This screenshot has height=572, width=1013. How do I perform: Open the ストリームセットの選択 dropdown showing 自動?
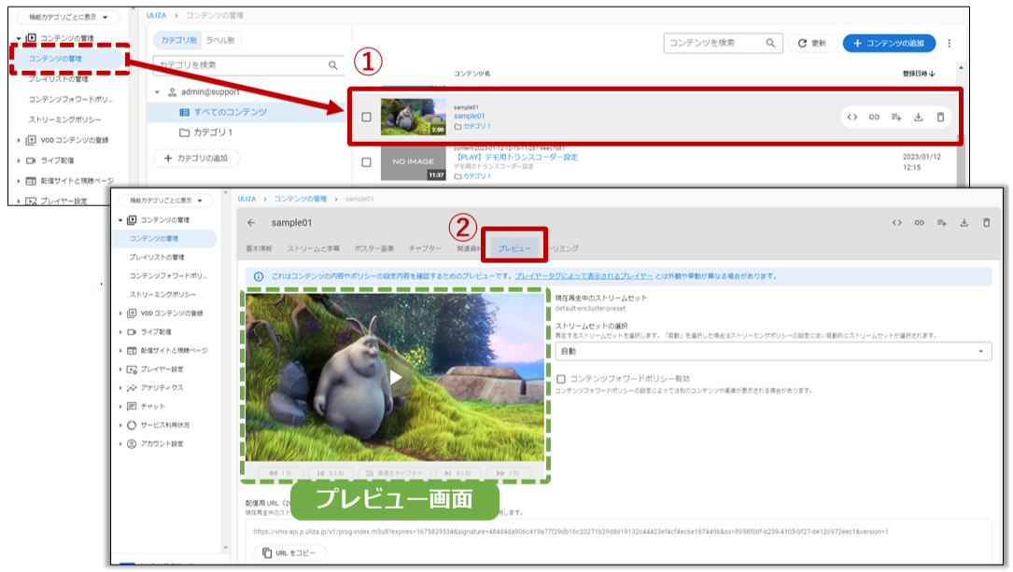773,351
